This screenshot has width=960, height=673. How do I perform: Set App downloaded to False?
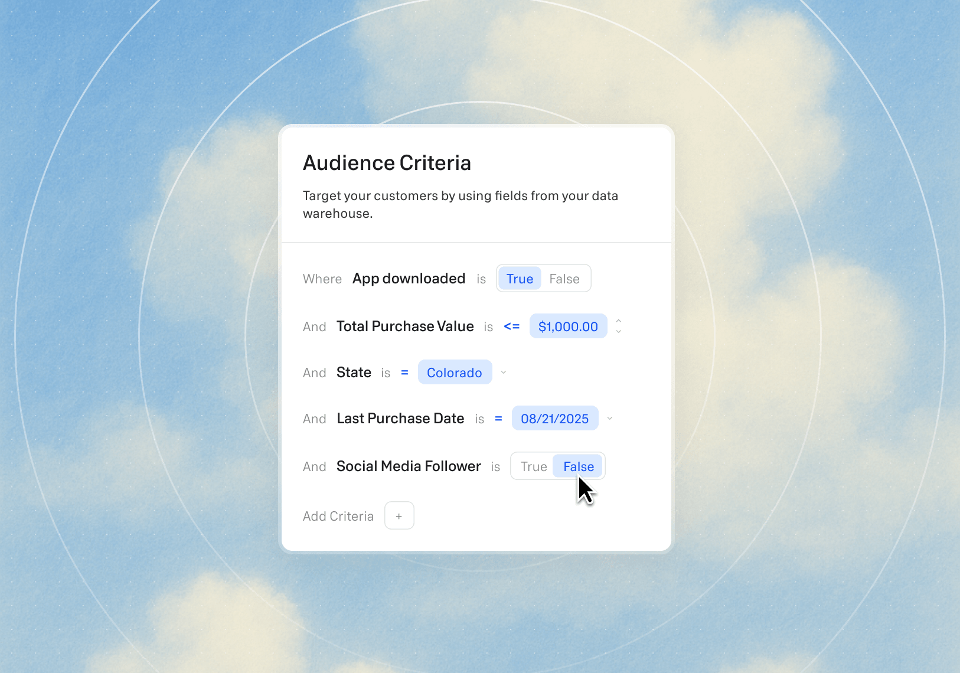pyautogui.click(x=564, y=279)
